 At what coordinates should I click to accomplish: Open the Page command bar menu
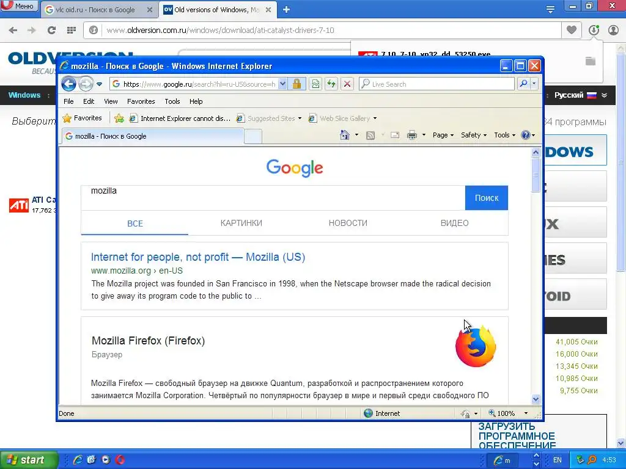click(443, 135)
